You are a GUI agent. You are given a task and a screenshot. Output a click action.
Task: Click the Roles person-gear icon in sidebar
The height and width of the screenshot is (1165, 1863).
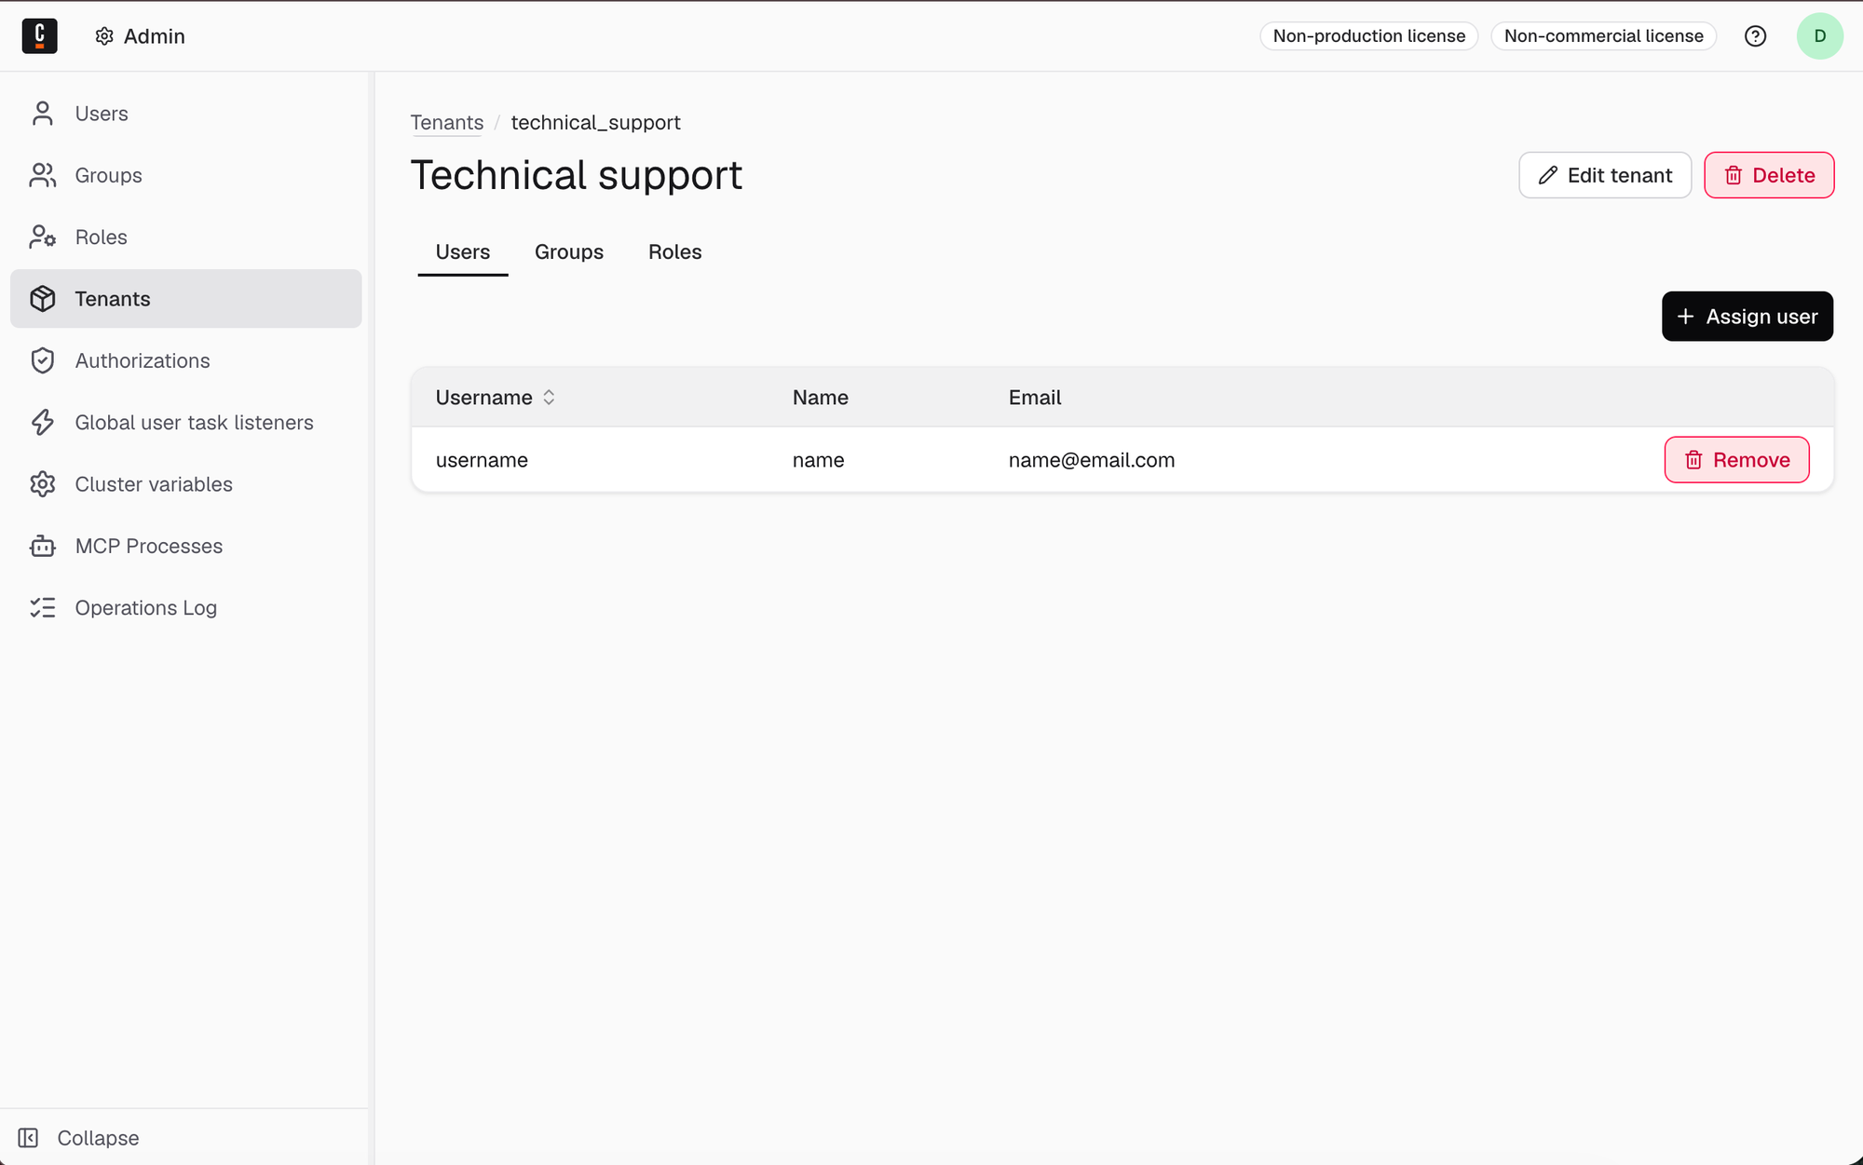43,237
